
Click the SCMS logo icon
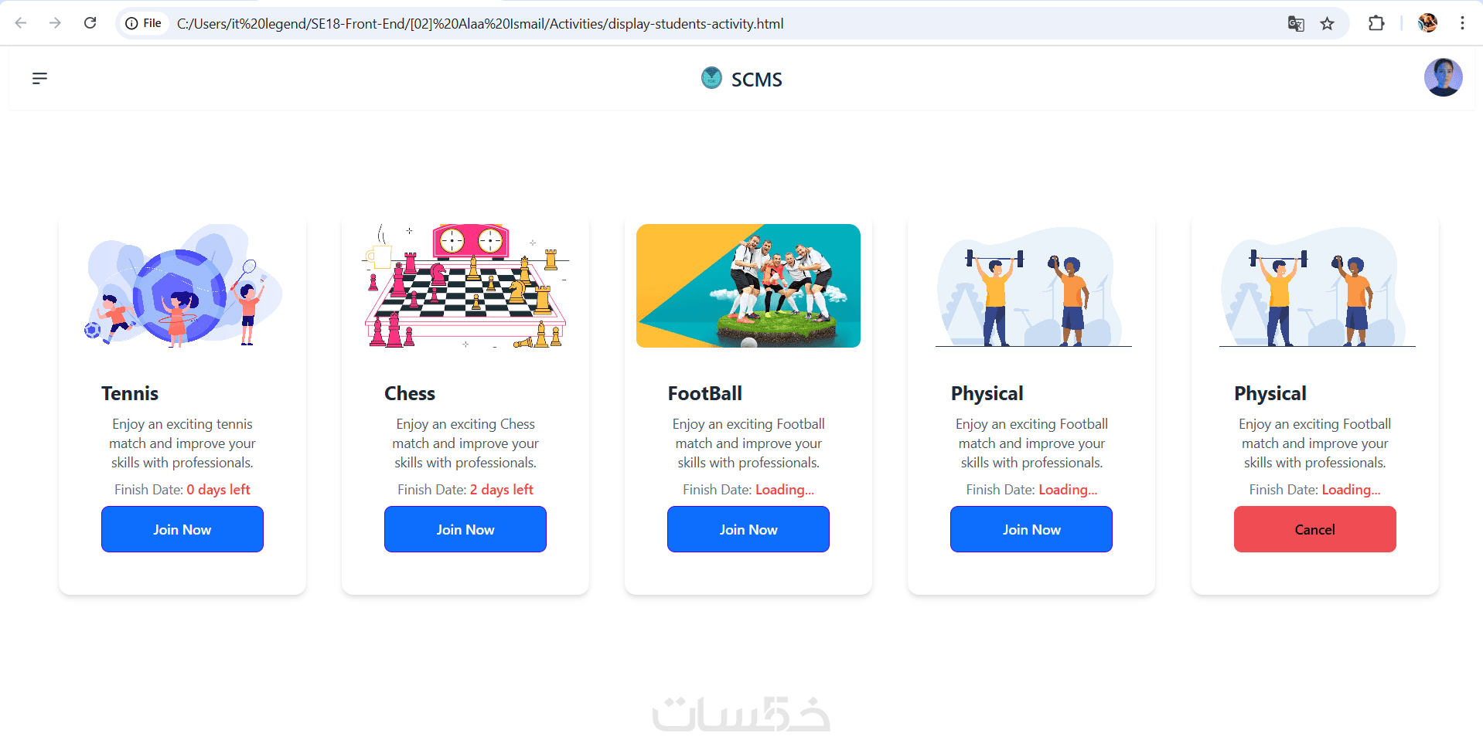pyautogui.click(x=711, y=78)
